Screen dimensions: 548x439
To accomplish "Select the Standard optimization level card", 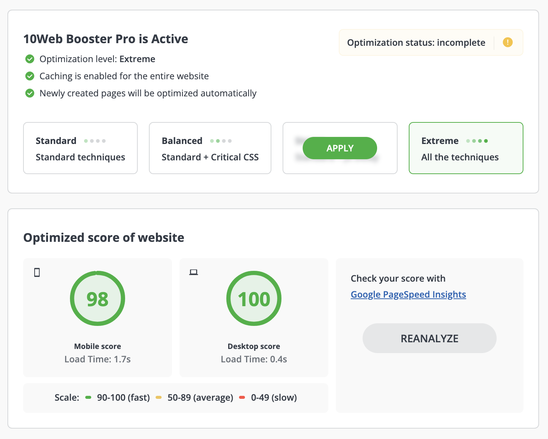I will 80,148.
